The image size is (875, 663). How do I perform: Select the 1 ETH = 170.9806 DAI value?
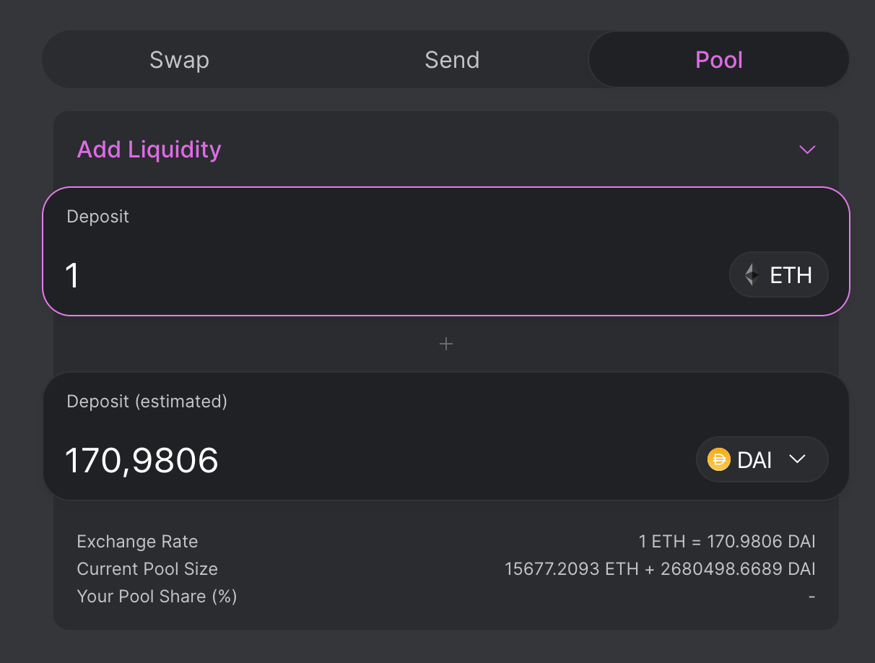(727, 542)
